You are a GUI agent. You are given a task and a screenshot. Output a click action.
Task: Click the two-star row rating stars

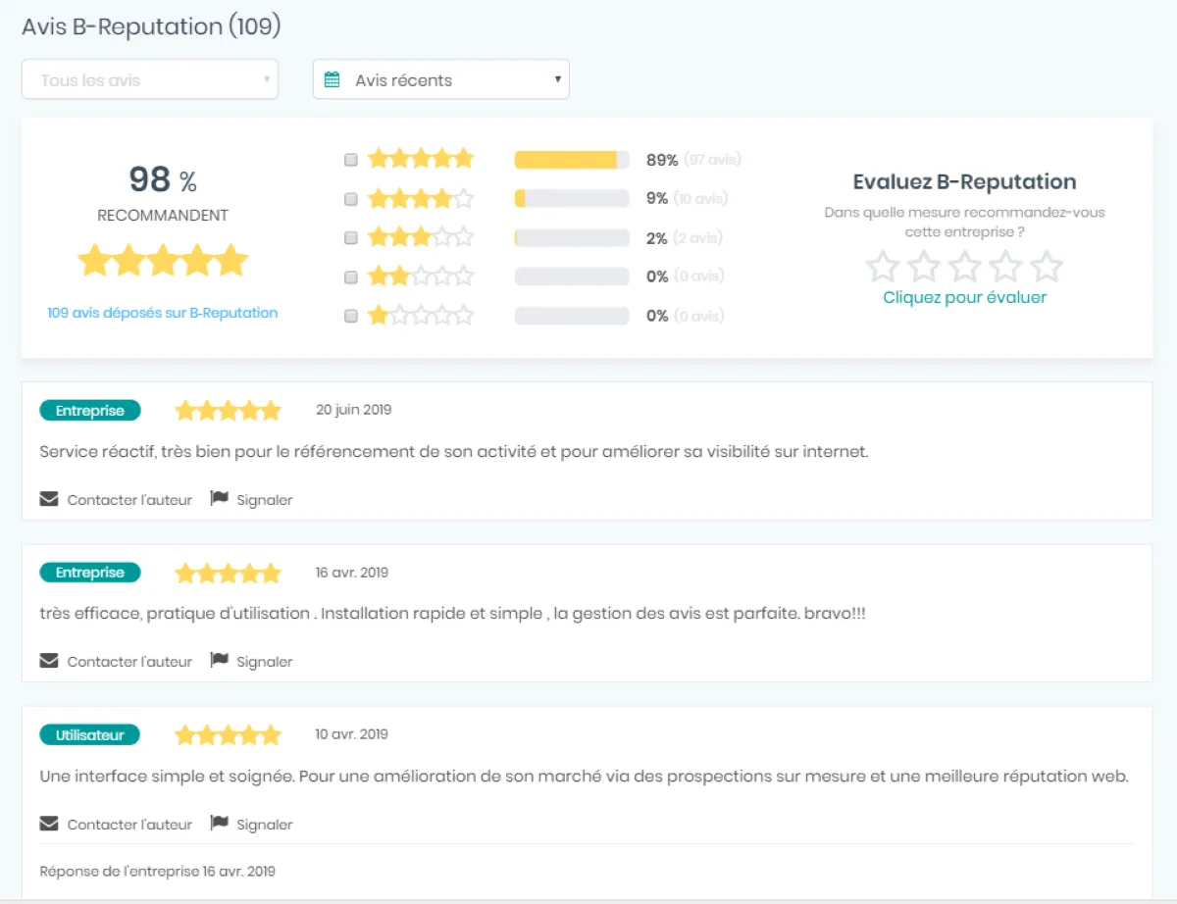tap(421, 276)
